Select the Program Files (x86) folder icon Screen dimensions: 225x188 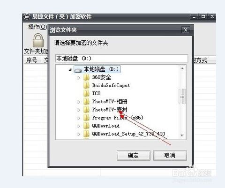(x=86, y=118)
